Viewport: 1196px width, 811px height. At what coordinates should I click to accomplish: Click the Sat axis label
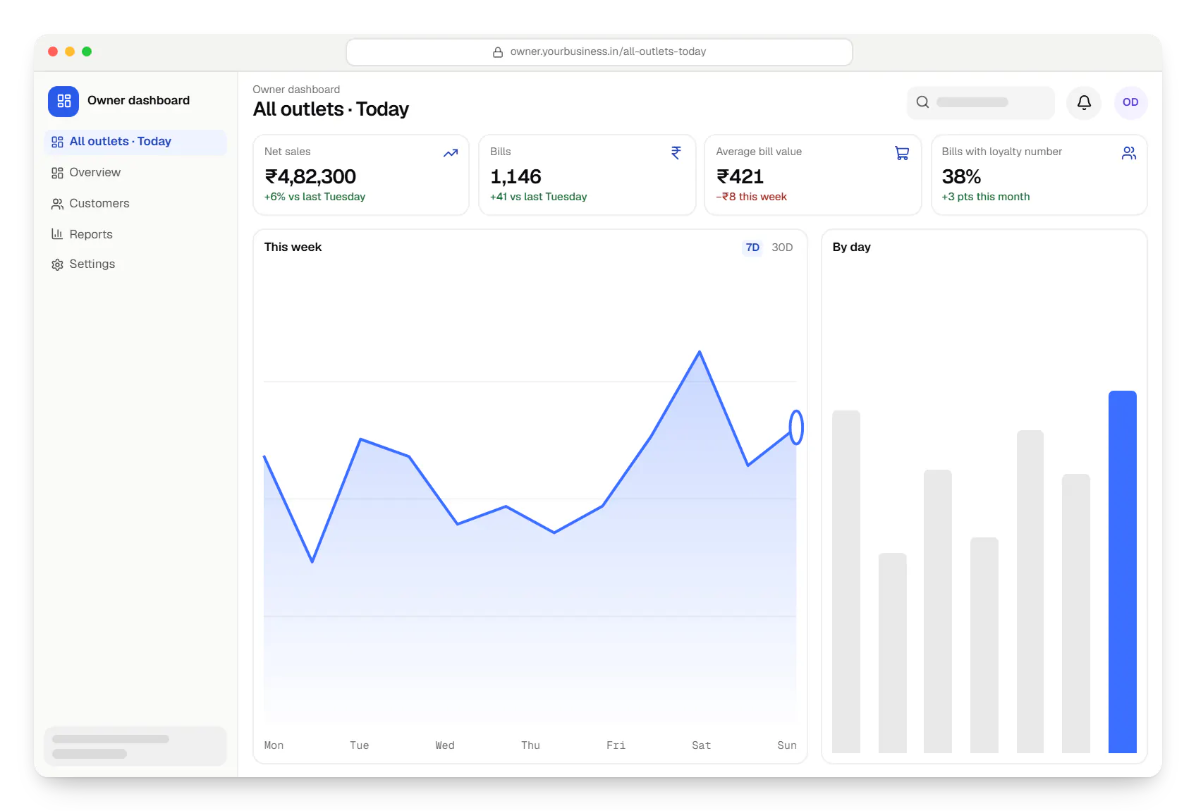point(701,745)
